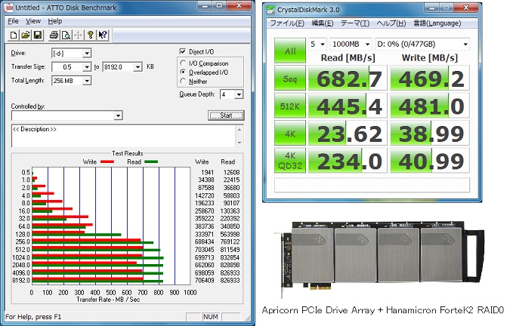Open the Total Length 256 MB dropdown
513x326 pixels.
click(87, 81)
